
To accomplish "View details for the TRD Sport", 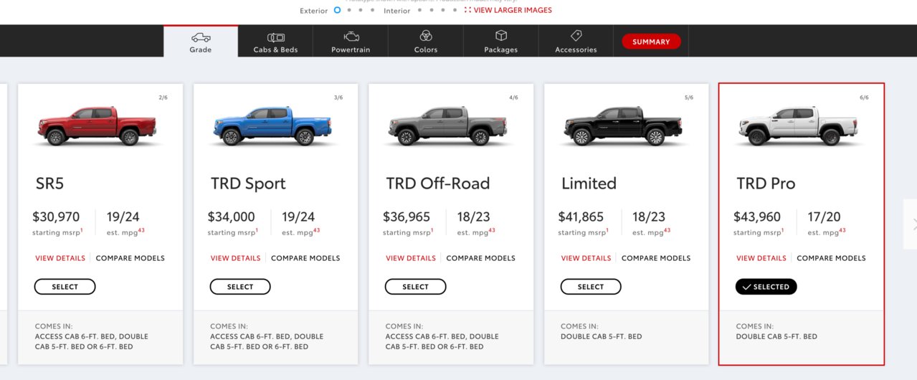I will click(x=235, y=258).
